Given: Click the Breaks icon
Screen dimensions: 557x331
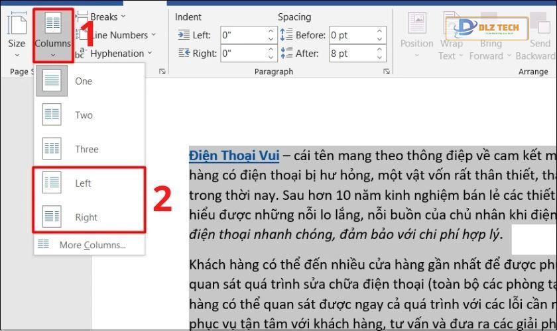Looking at the screenshot, I should tap(82, 17).
